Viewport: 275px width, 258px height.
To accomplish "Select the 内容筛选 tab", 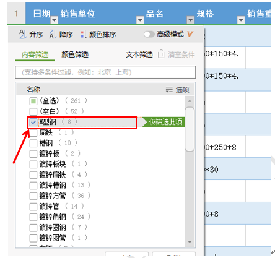I will click(x=35, y=54).
